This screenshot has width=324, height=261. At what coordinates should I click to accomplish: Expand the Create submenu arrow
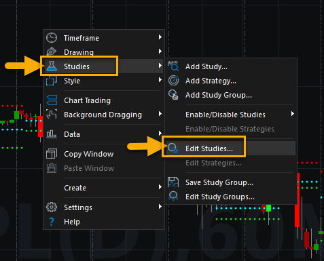(160, 187)
